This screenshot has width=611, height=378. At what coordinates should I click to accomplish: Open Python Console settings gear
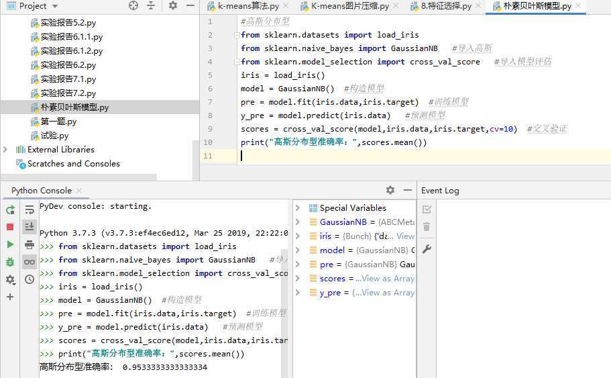coord(390,190)
